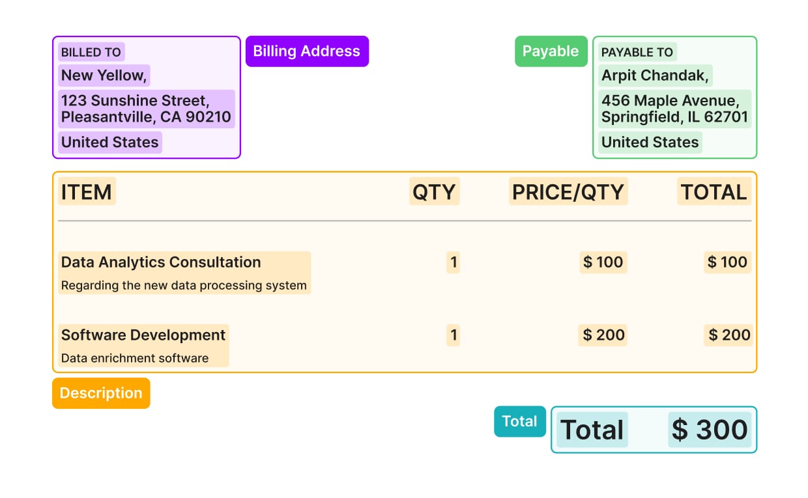
Task: Select United States under the Arpit Chandak address
Action: pos(650,143)
